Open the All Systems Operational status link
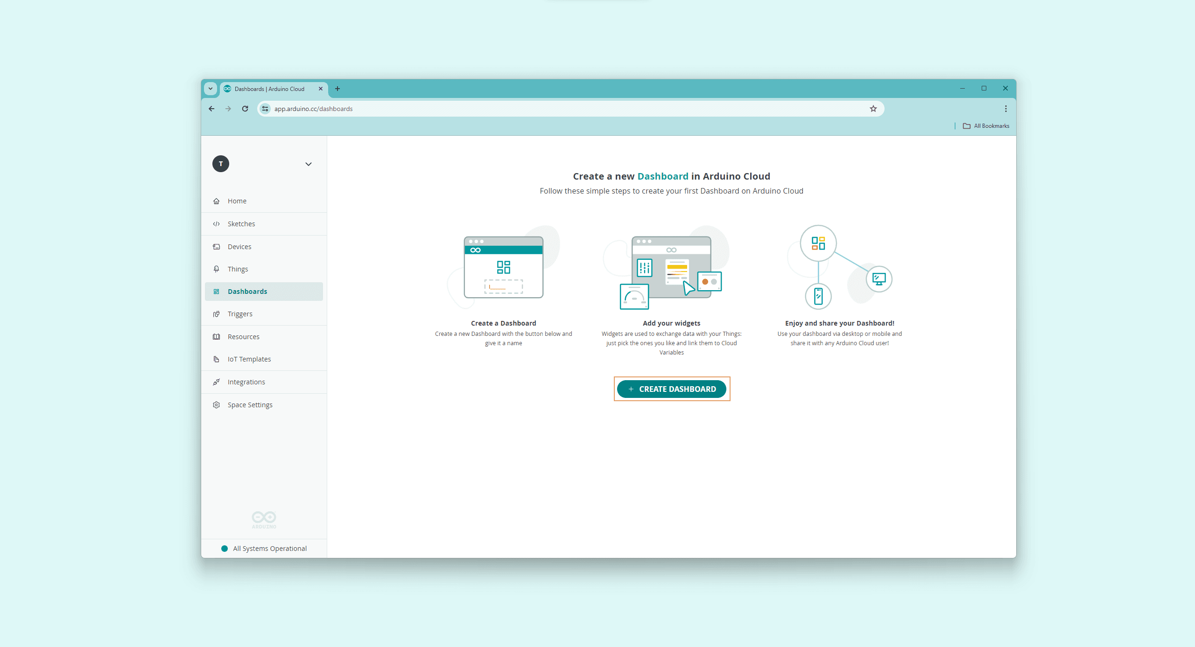Viewport: 1195px width, 647px height. pyautogui.click(x=269, y=549)
